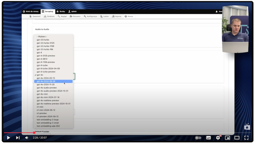Image resolution: width=255 pixels, height=144 pixels.
Task: Enable miniplayer mode
Action: coord(227,138)
